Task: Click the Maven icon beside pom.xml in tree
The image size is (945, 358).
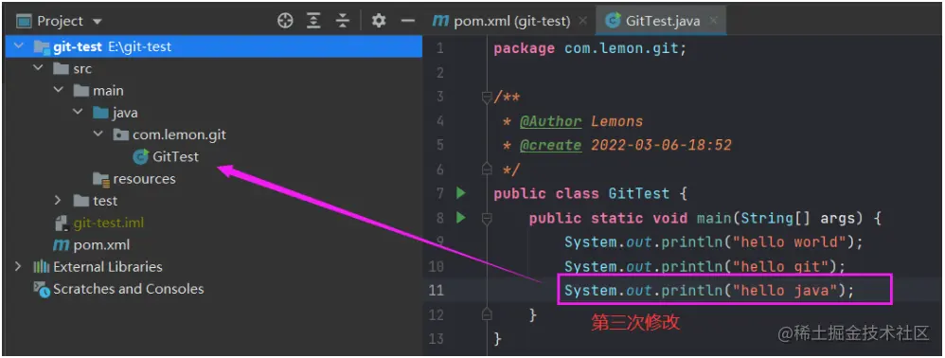Action: (x=61, y=245)
